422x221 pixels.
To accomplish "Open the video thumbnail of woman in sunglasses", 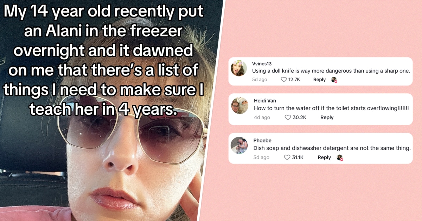I will click(105, 110).
